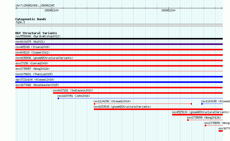Select the nsv1078601 (Thareja2015) label
This screenshot has height=141, width=230.
34,74
